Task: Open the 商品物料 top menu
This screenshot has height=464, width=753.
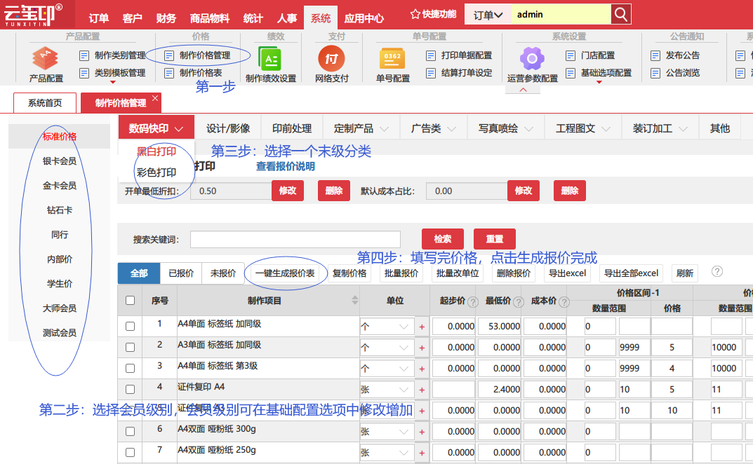Action: tap(209, 18)
